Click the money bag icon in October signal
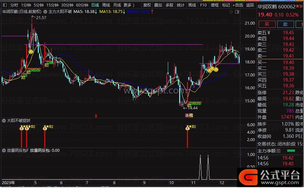305x188 pixels. pos(188,128)
